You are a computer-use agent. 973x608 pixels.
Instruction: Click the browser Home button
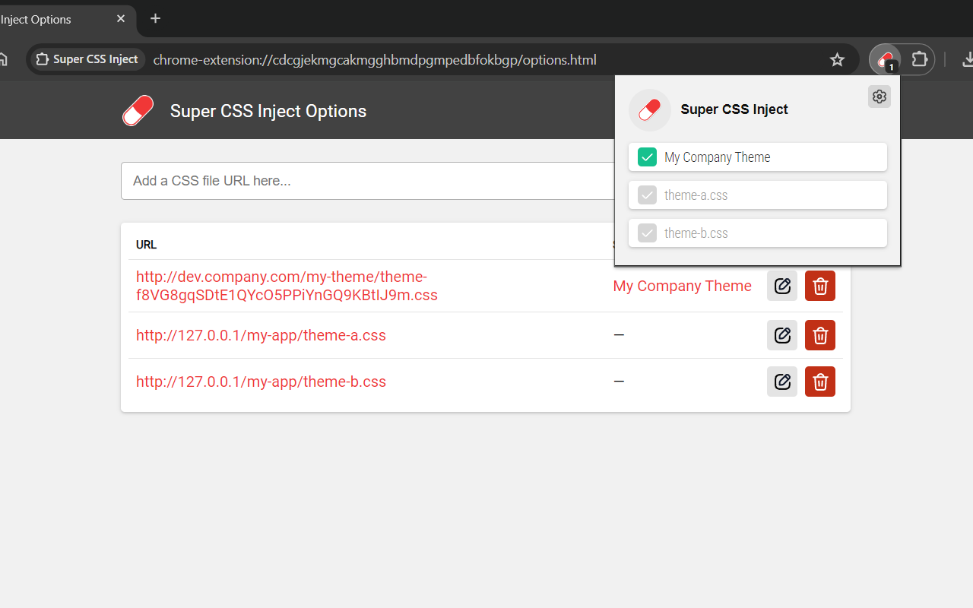tap(5, 59)
